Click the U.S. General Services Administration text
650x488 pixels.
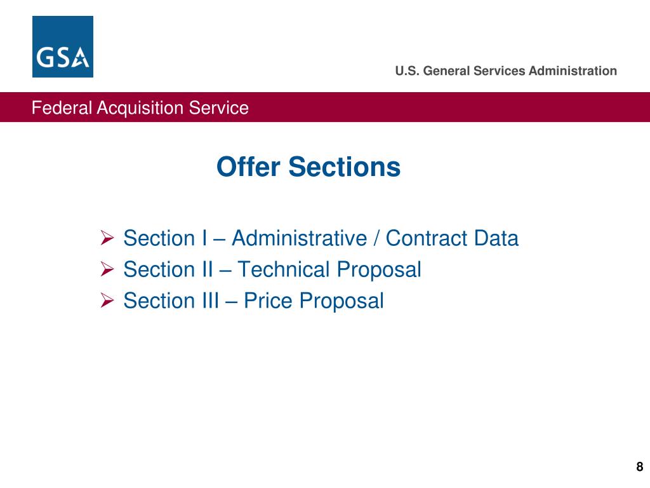pyautogui.click(x=506, y=71)
